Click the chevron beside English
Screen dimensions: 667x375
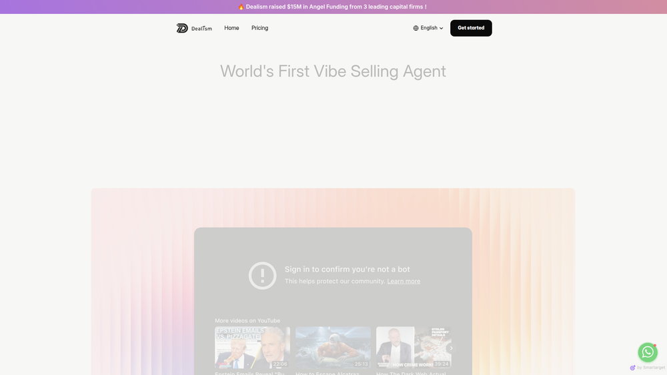pos(441,29)
